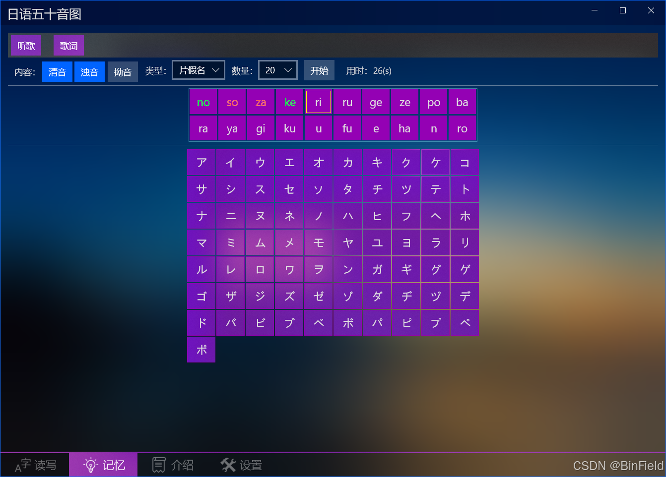Open the 介绍 tab
Viewport: 666px width, 477px height.
172,465
